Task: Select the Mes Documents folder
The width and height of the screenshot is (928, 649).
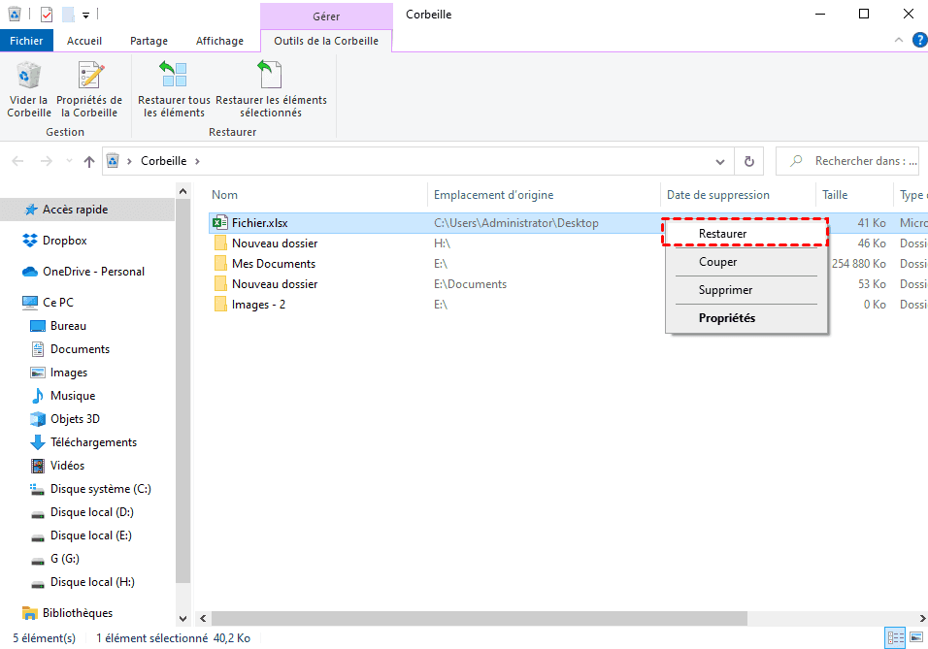Action: click(274, 264)
